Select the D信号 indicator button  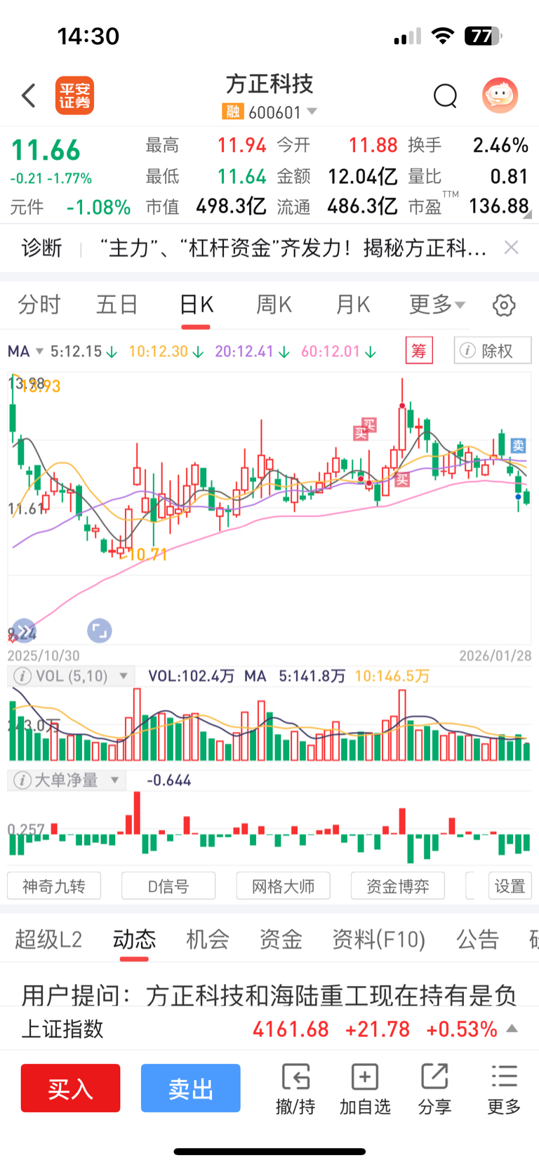[x=168, y=886]
